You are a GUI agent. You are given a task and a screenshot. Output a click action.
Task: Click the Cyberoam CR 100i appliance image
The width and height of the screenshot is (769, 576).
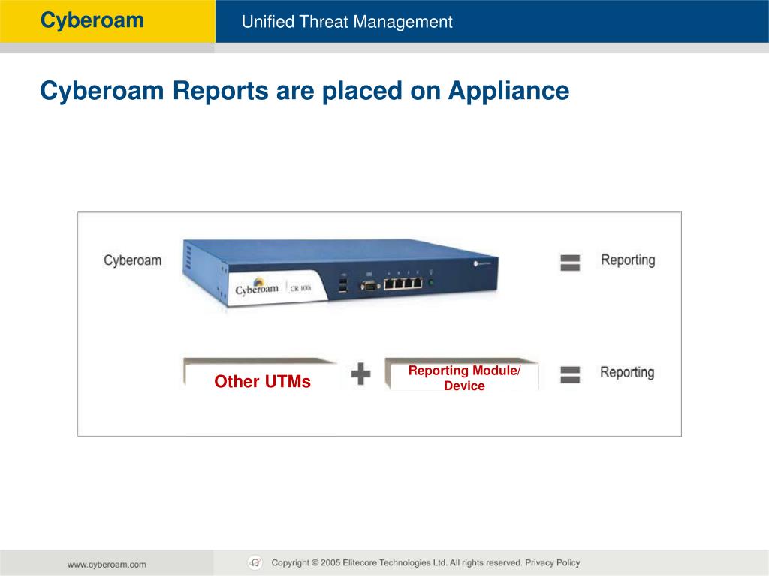340,272
